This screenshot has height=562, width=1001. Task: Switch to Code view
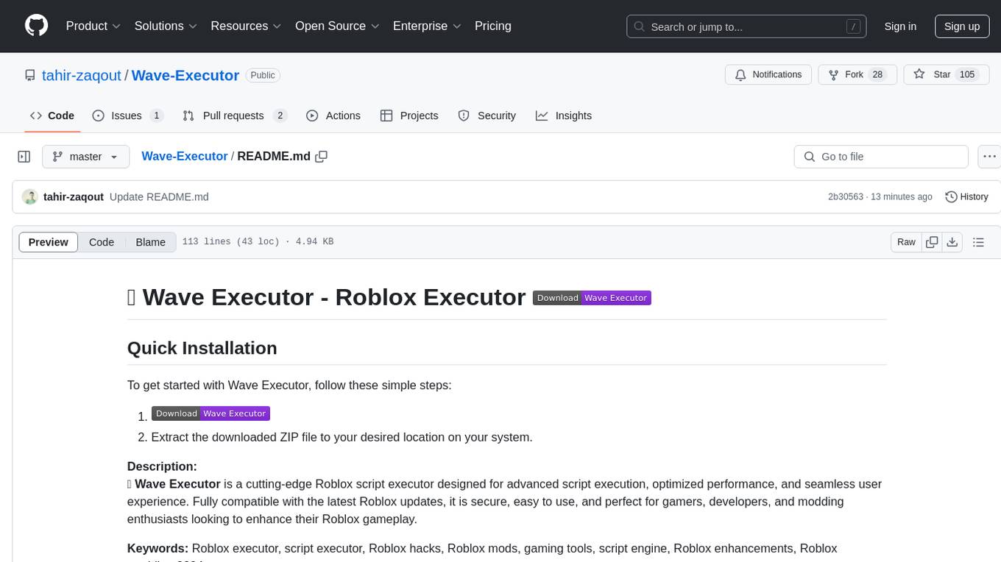click(102, 242)
